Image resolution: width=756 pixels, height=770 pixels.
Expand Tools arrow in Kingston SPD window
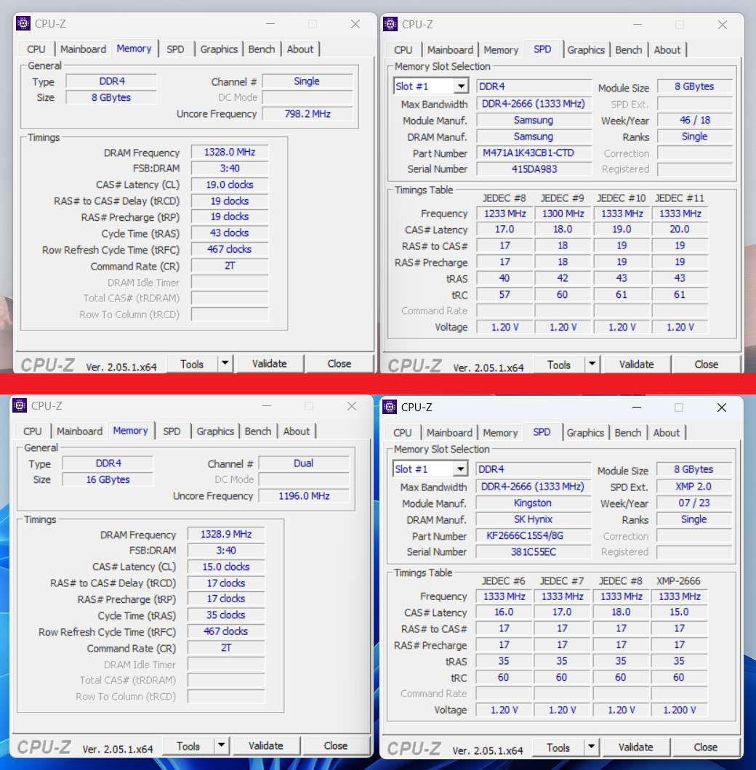(591, 747)
